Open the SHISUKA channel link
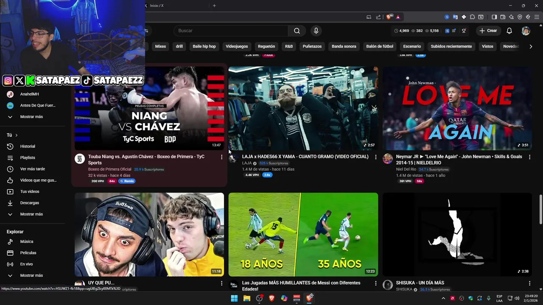 pos(404,289)
